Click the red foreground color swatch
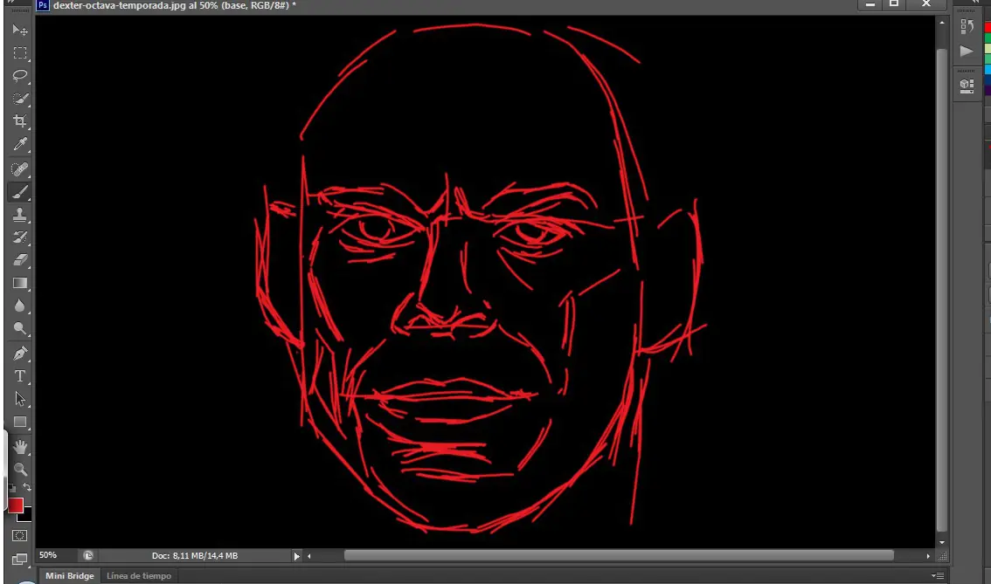991x584 pixels. pyautogui.click(x=15, y=505)
